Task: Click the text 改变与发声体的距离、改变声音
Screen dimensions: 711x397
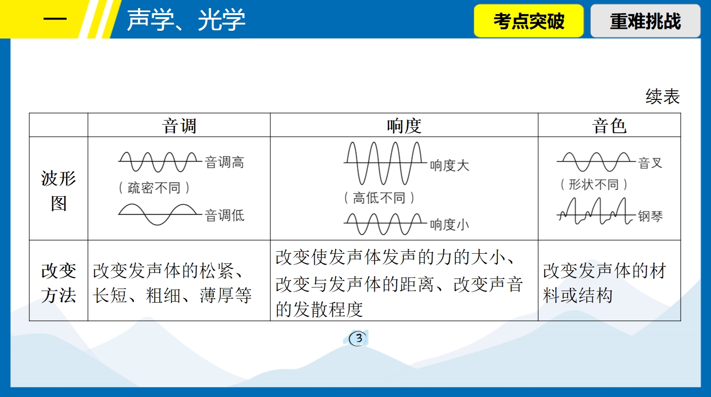Action: (399, 284)
